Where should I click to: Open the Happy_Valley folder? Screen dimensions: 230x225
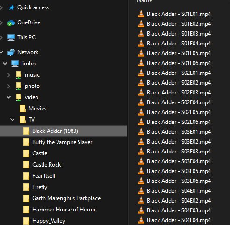pos(49,221)
